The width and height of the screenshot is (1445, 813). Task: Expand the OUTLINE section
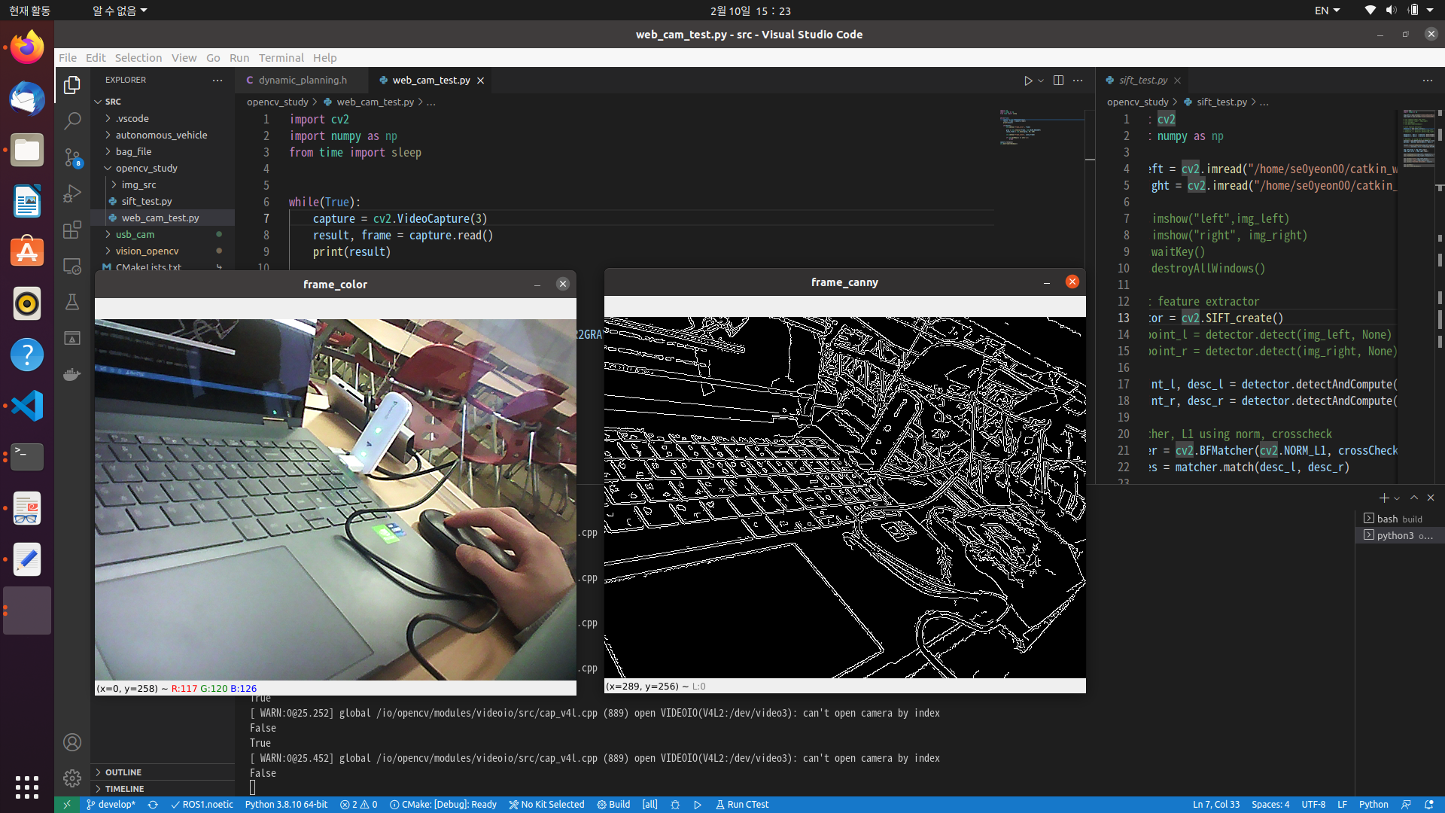pyautogui.click(x=123, y=772)
